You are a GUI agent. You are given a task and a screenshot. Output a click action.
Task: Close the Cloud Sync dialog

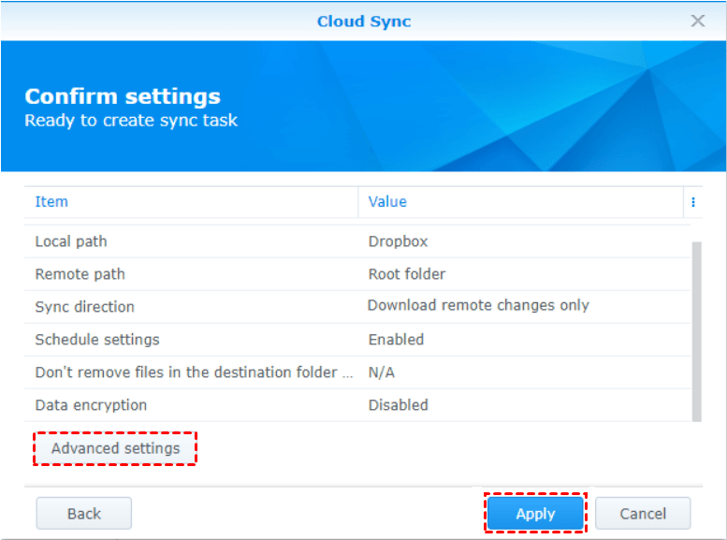(698, 21)
